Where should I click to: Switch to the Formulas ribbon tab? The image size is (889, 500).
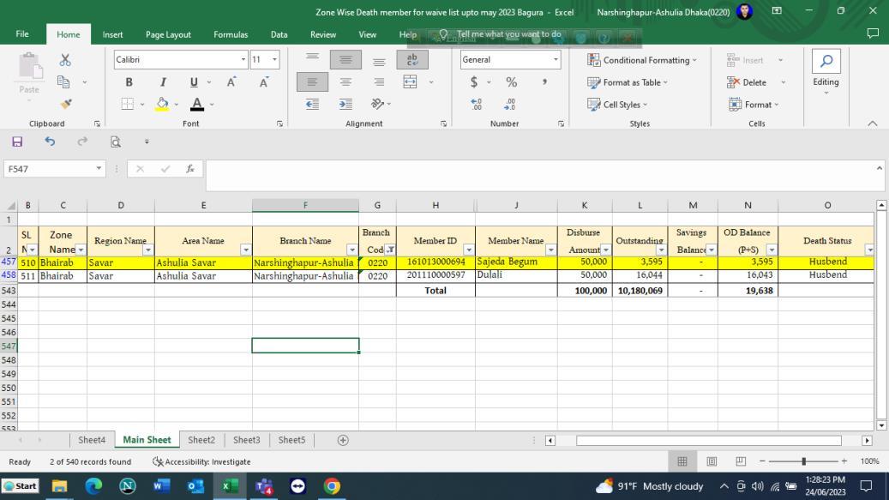click(231, 34)
